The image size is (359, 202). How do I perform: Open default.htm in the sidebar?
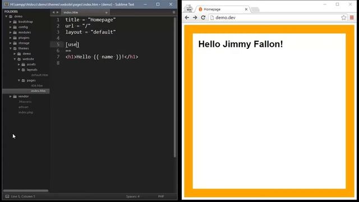pyautogui.click(x=40, y=75)
